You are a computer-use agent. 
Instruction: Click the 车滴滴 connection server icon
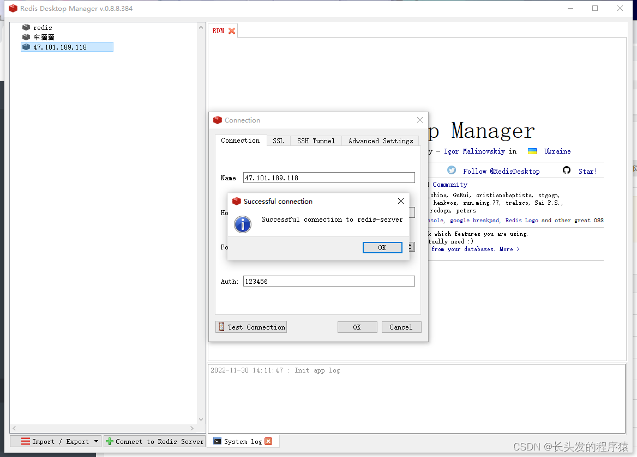26,37
